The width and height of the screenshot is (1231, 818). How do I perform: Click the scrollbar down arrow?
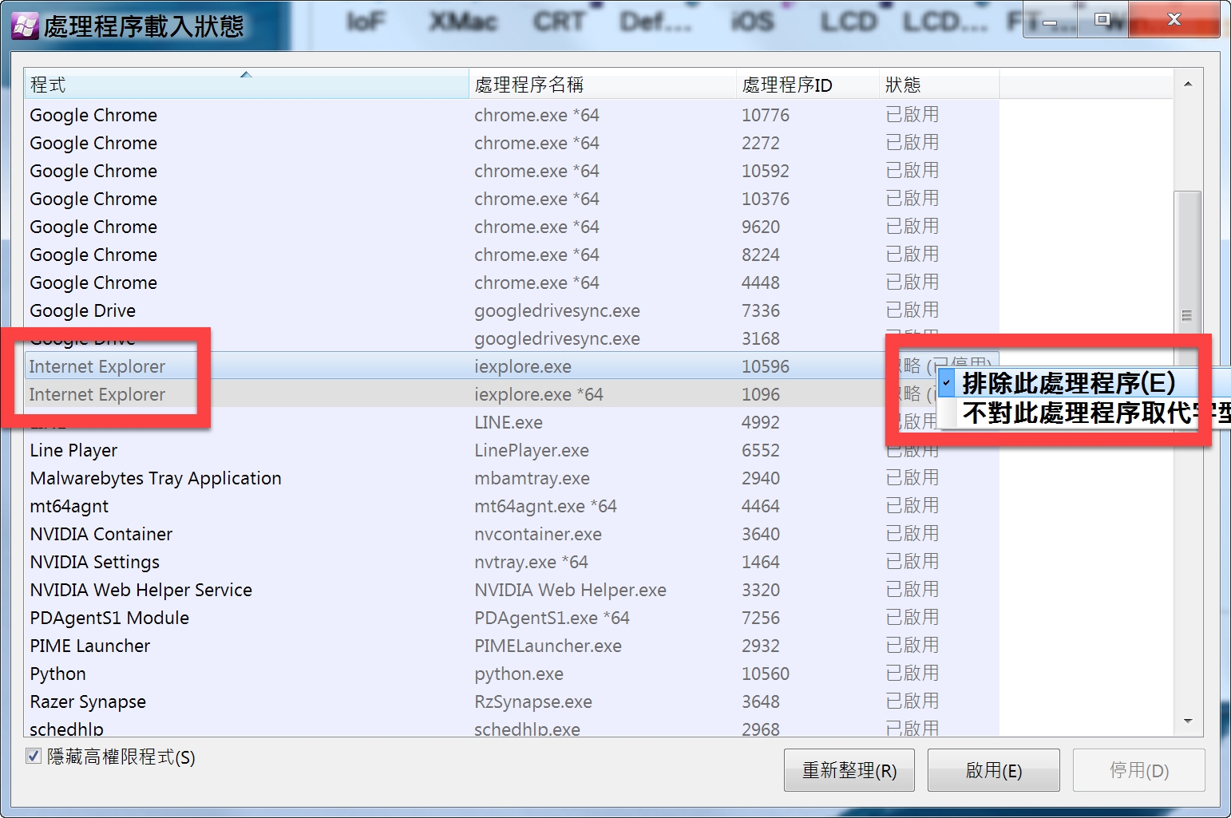pos(1188,721)
